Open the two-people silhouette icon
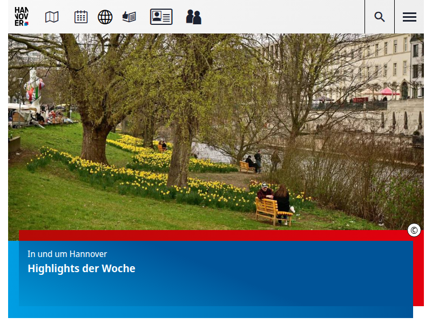The image size is (432, 324). tap(193, 17)
